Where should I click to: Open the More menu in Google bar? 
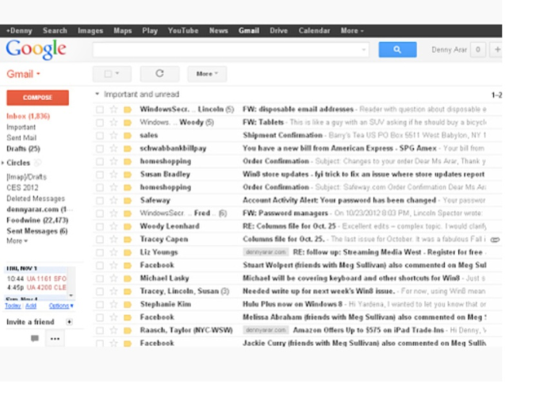tap(352, 31)
